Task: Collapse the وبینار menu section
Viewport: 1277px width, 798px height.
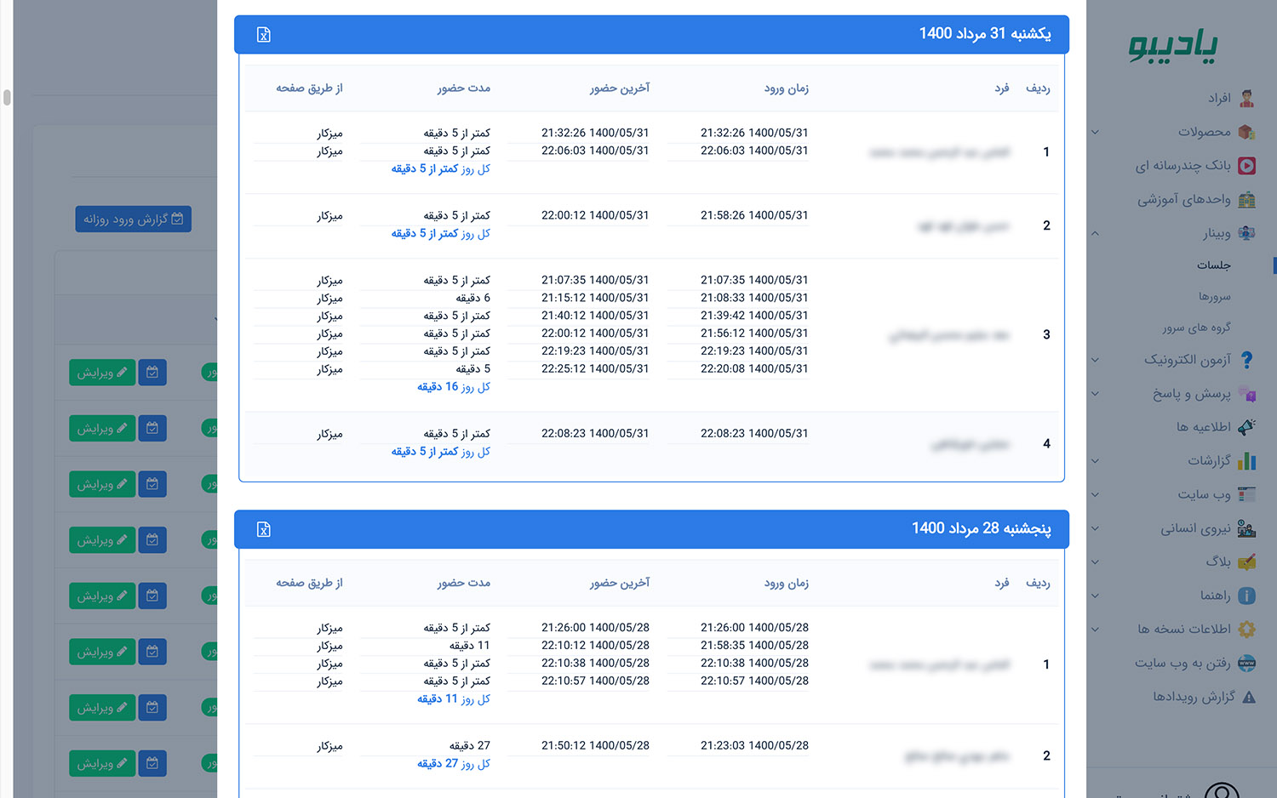Action: (1096, 233)
